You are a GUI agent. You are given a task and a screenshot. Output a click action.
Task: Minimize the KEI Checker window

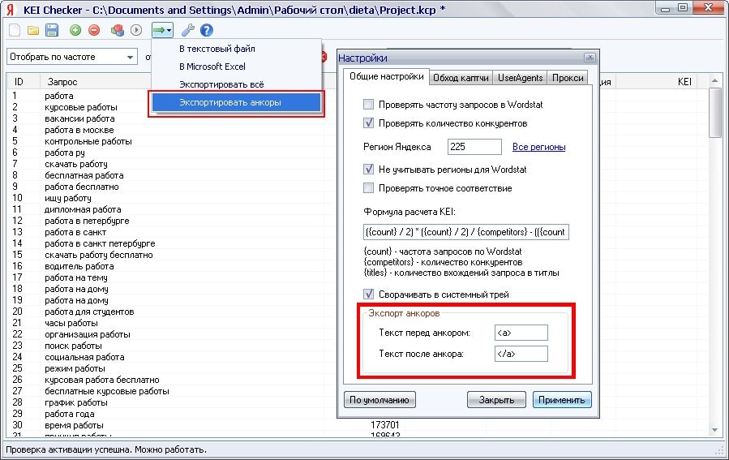point(666,8)
